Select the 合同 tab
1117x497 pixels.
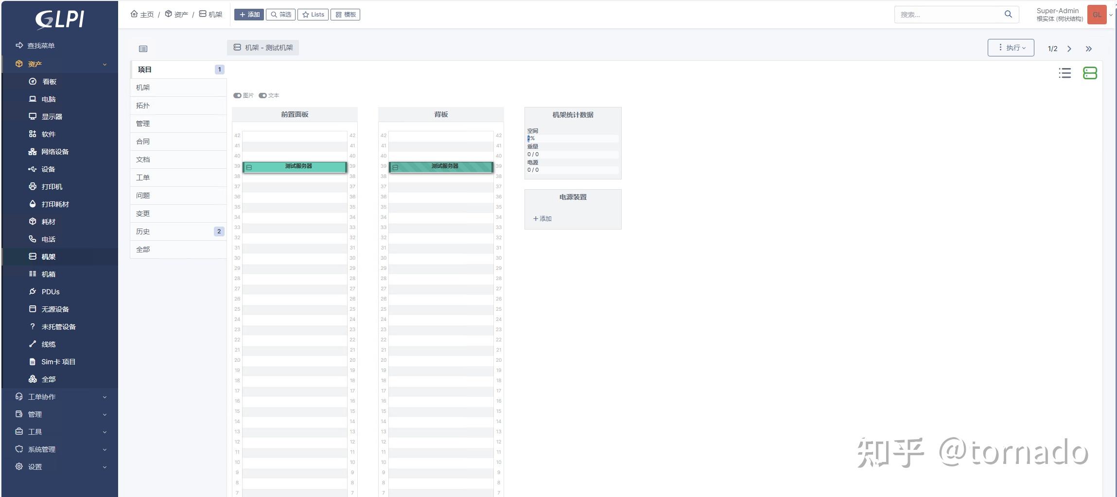pyautogui.click(x=178, y=142)
